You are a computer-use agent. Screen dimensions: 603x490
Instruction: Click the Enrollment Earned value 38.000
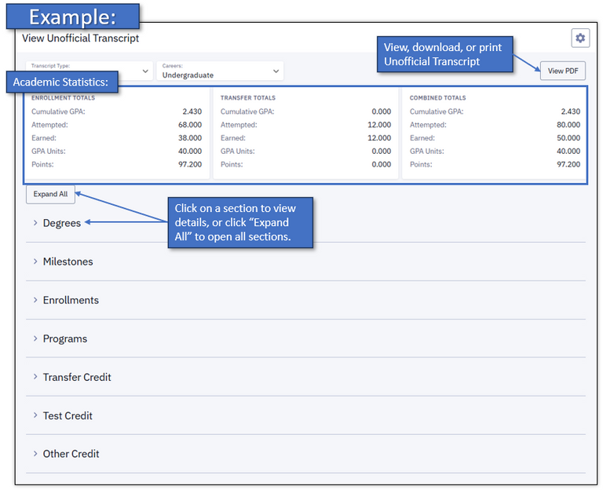(190, 137)
